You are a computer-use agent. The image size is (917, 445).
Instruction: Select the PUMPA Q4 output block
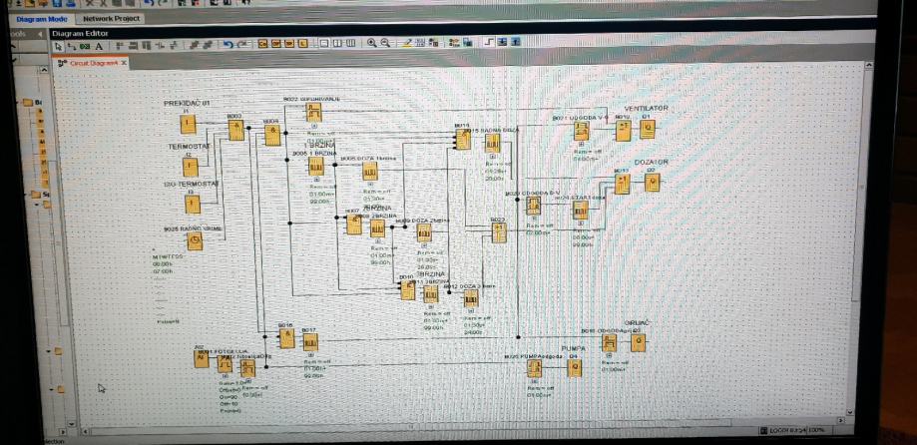575,368
